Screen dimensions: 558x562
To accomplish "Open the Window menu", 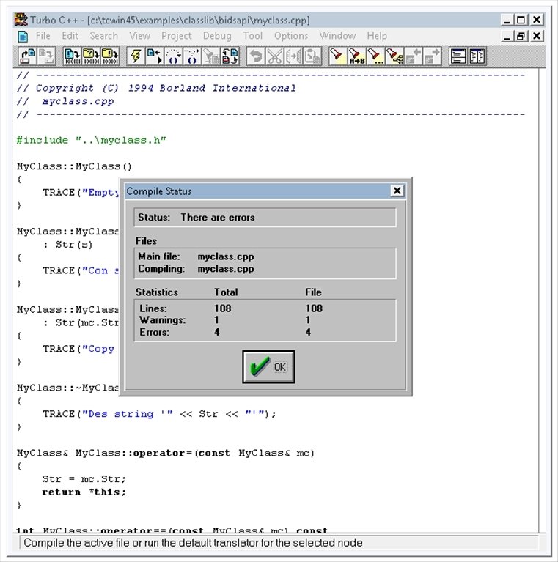I will 337,36.
